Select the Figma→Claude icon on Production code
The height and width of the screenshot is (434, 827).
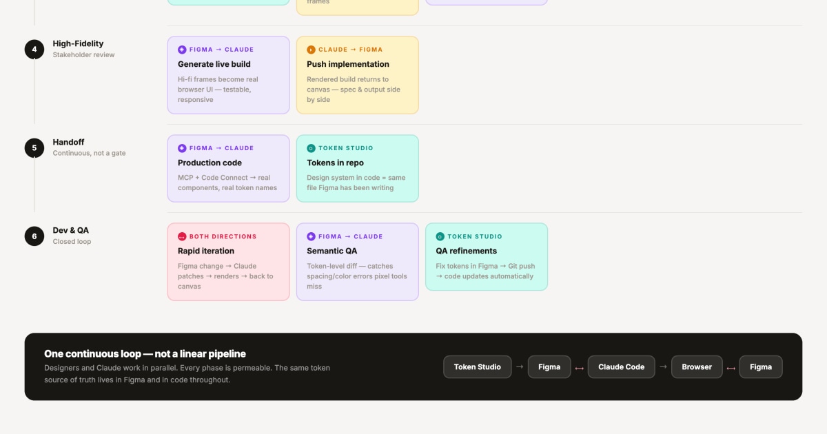182,147
